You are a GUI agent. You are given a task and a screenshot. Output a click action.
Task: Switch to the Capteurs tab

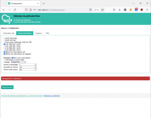[x=39, y=33]
